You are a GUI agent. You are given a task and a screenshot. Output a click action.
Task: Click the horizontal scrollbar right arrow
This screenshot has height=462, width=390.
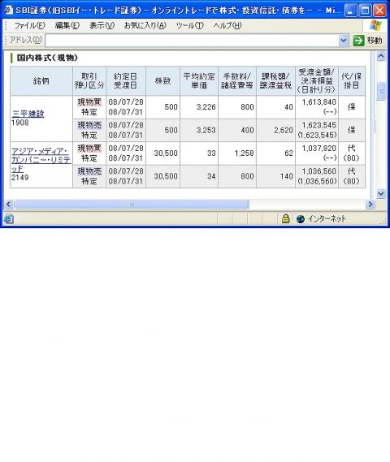370,204
